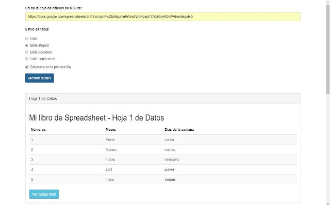Click number '5' in the mayo row
This screenshot has width=330, height=206.
(x=32, y=180)
